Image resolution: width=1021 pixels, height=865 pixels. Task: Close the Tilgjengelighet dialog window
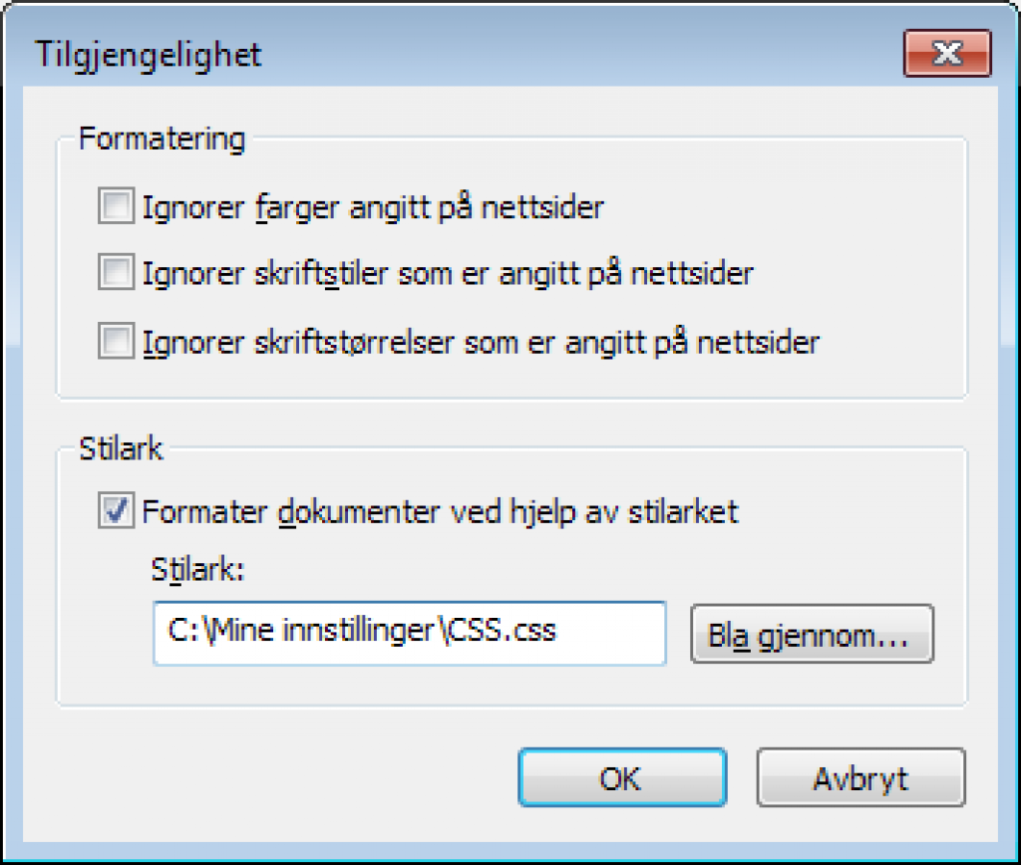point(946,55)
